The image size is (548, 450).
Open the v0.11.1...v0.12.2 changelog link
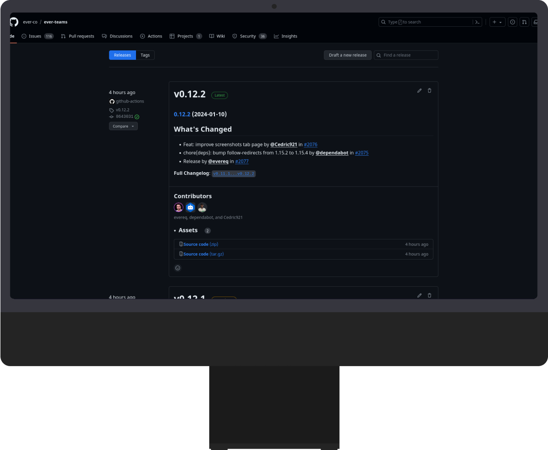[234, 173]
